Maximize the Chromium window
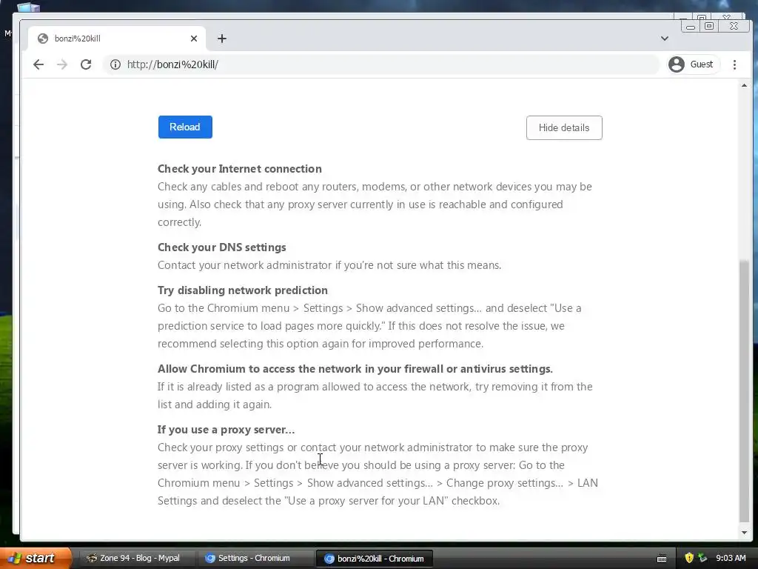Screen dimensions: 758x569 pyautogui.click(x=709, y=27)
